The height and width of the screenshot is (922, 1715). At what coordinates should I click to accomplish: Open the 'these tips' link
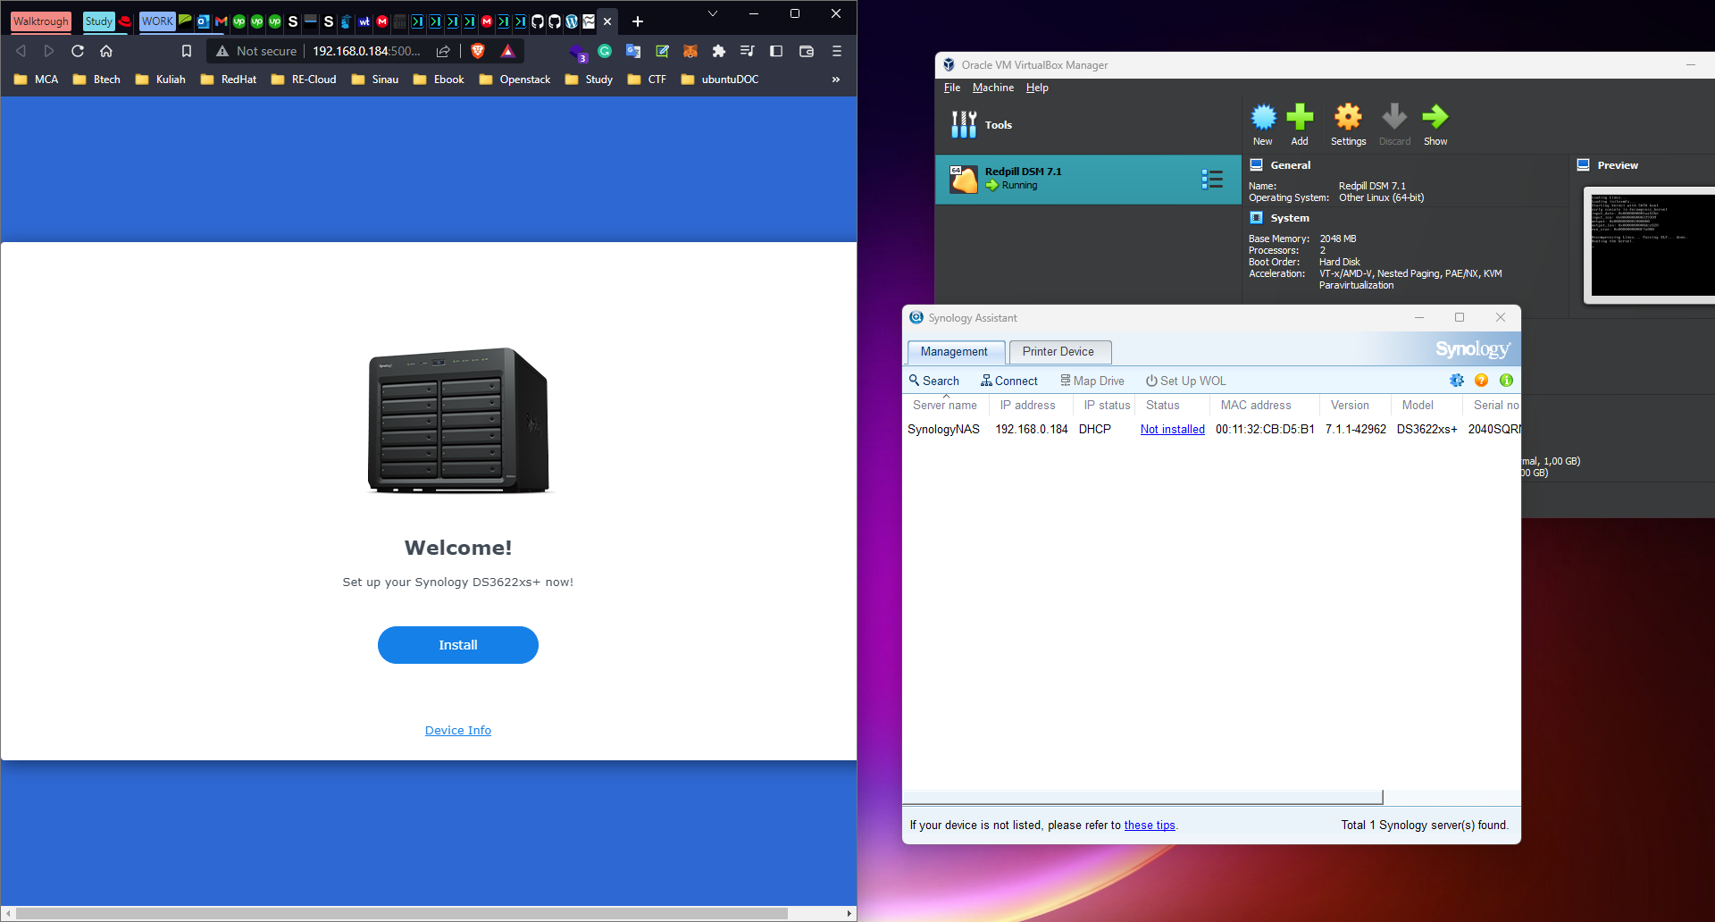point(1150,826)
